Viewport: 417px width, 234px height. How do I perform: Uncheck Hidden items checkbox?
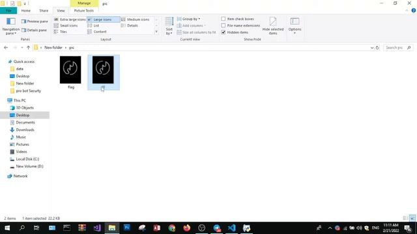[223, 32]
